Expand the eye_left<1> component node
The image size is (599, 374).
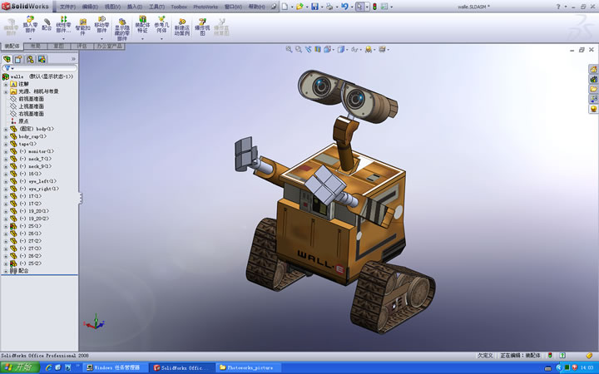(6, 181)
